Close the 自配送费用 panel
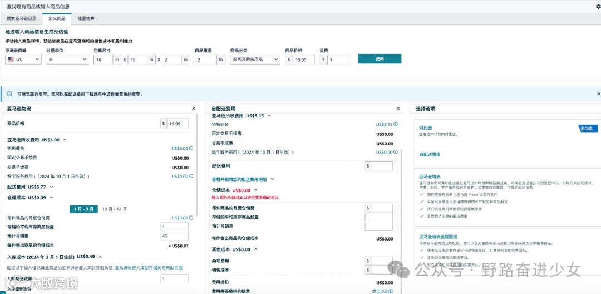 coord(397,109)
